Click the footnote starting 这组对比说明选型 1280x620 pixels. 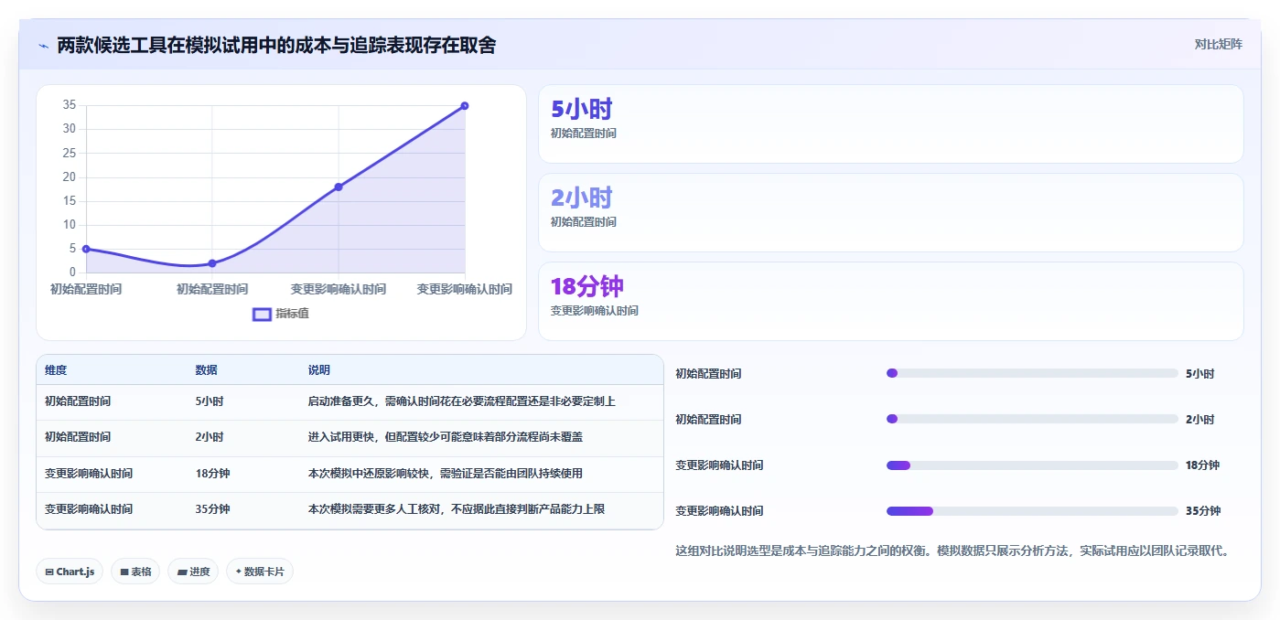point(952,551)
